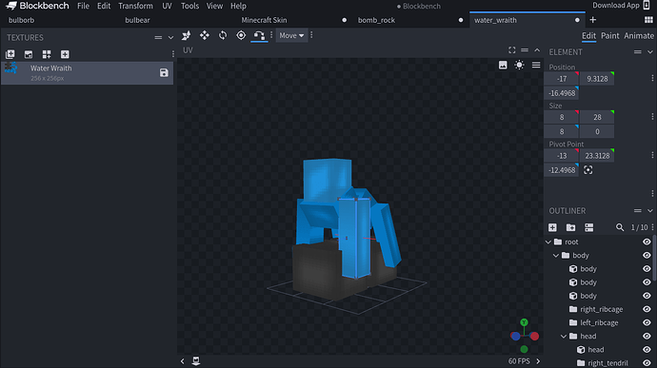Viewport: 657px width, 368px height.
Task: Switch to Paint mode
Action: pyautogui.click(x=609, y=36)
